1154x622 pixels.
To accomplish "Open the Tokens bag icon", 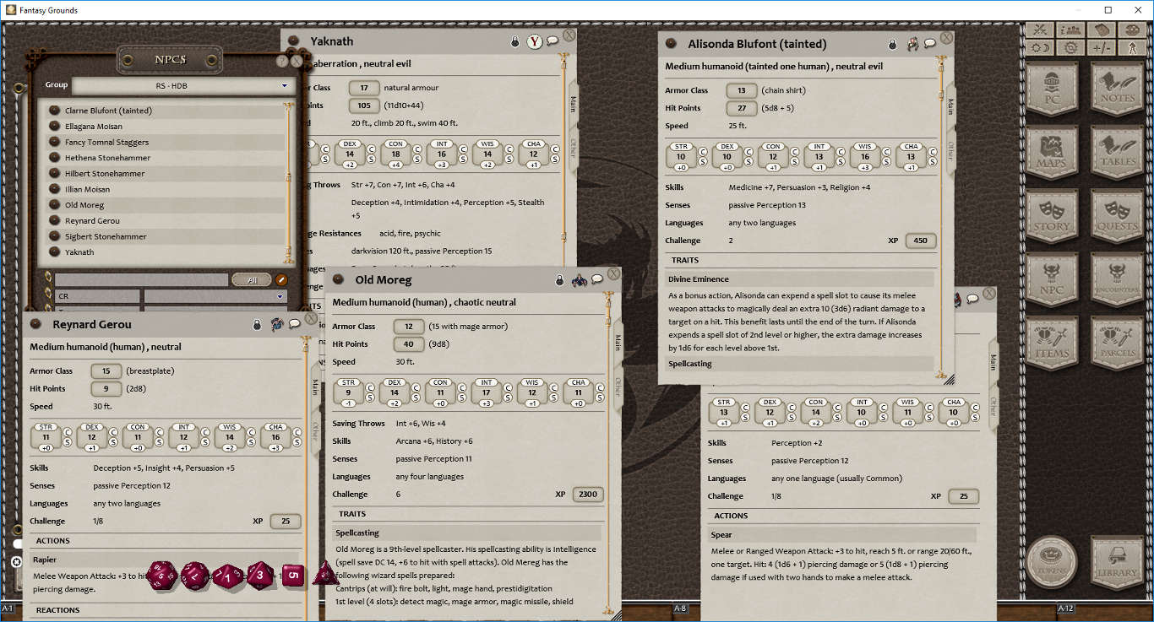I will (1051, 560).
